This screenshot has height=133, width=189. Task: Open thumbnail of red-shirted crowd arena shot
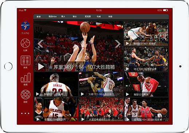101,109
